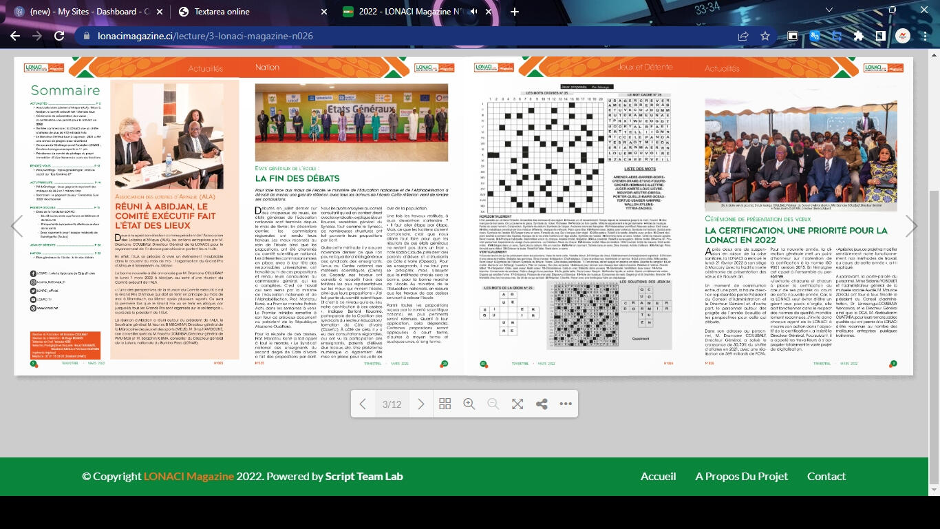Viewport: 940px width, 529px height.
Task: Go to next page in viewer toolbar
Action: [x=421, y=404]
